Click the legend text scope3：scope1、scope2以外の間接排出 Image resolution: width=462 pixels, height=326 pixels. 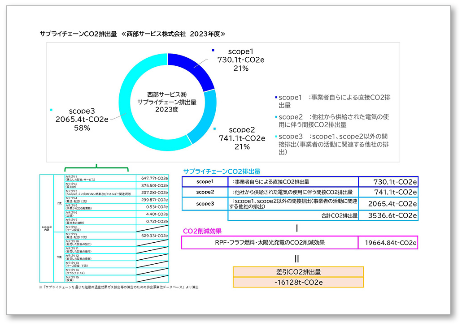pos(334,144)
